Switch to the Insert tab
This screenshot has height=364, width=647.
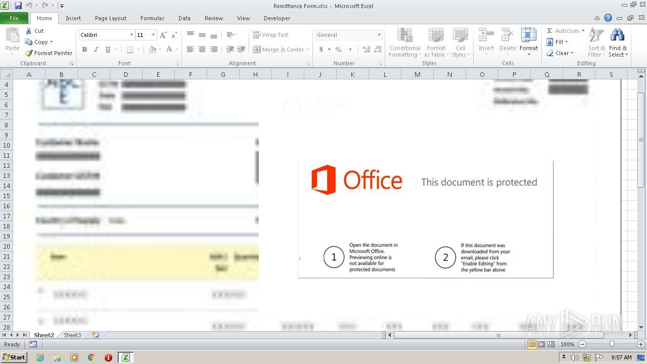tap(73, 18)
